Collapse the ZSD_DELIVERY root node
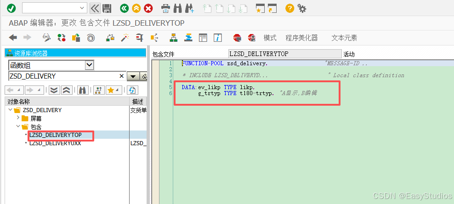Image resolution: width=454 pixels, height=204 pixels. pyautogui.click(x=11, y=110)
